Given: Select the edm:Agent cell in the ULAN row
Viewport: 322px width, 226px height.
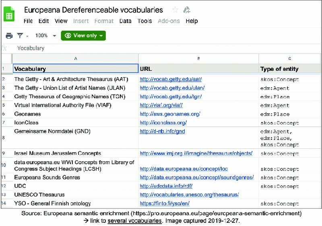Looking at the screenshot, I should coord(289,88).
